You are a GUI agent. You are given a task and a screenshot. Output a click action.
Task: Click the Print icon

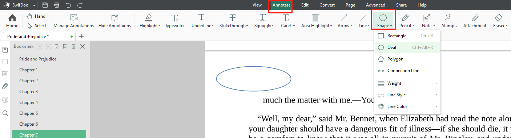coord(57,5)
